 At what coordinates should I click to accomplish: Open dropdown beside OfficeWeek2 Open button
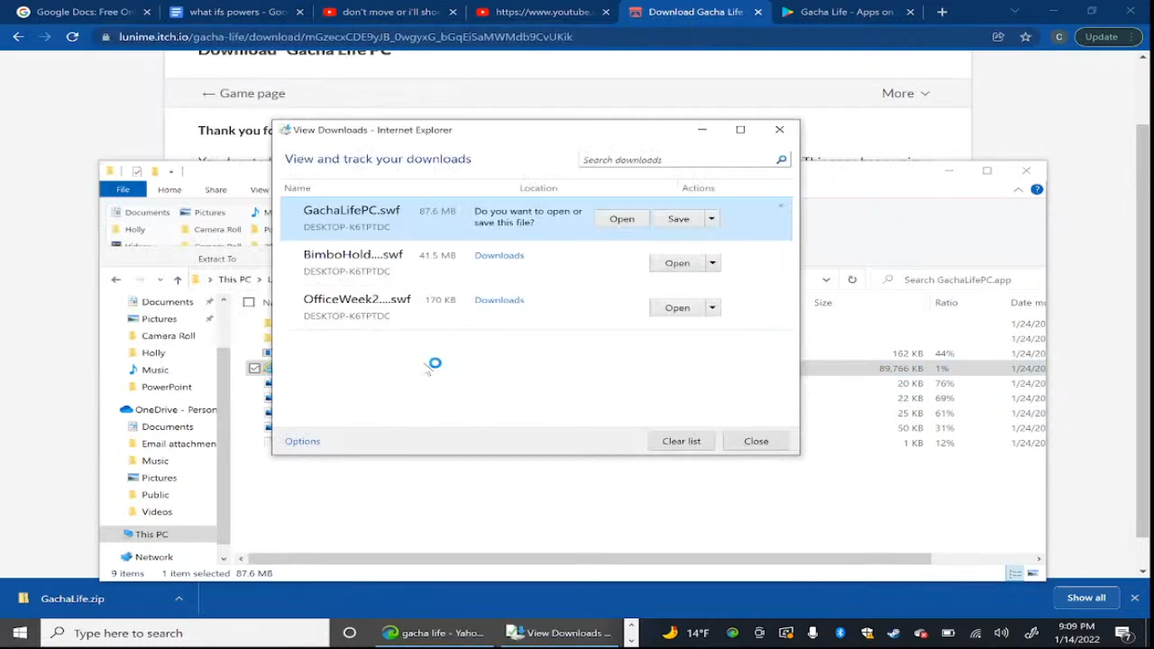click(x=712, y=307)
